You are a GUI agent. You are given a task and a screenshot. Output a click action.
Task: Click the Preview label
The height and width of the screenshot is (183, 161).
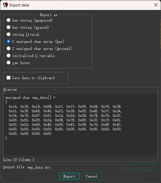[x=10, y=90]
